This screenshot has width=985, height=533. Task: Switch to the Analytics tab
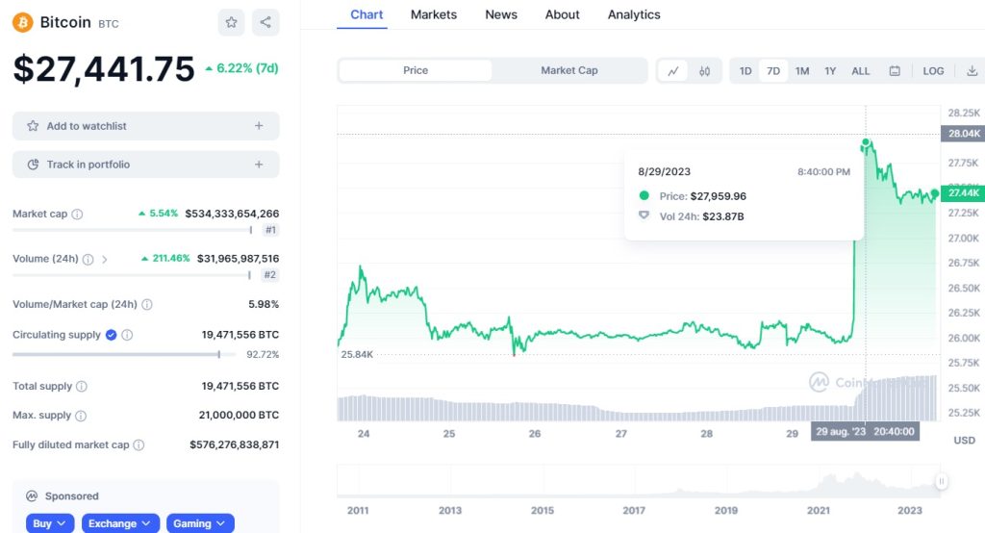click(634, 14)
